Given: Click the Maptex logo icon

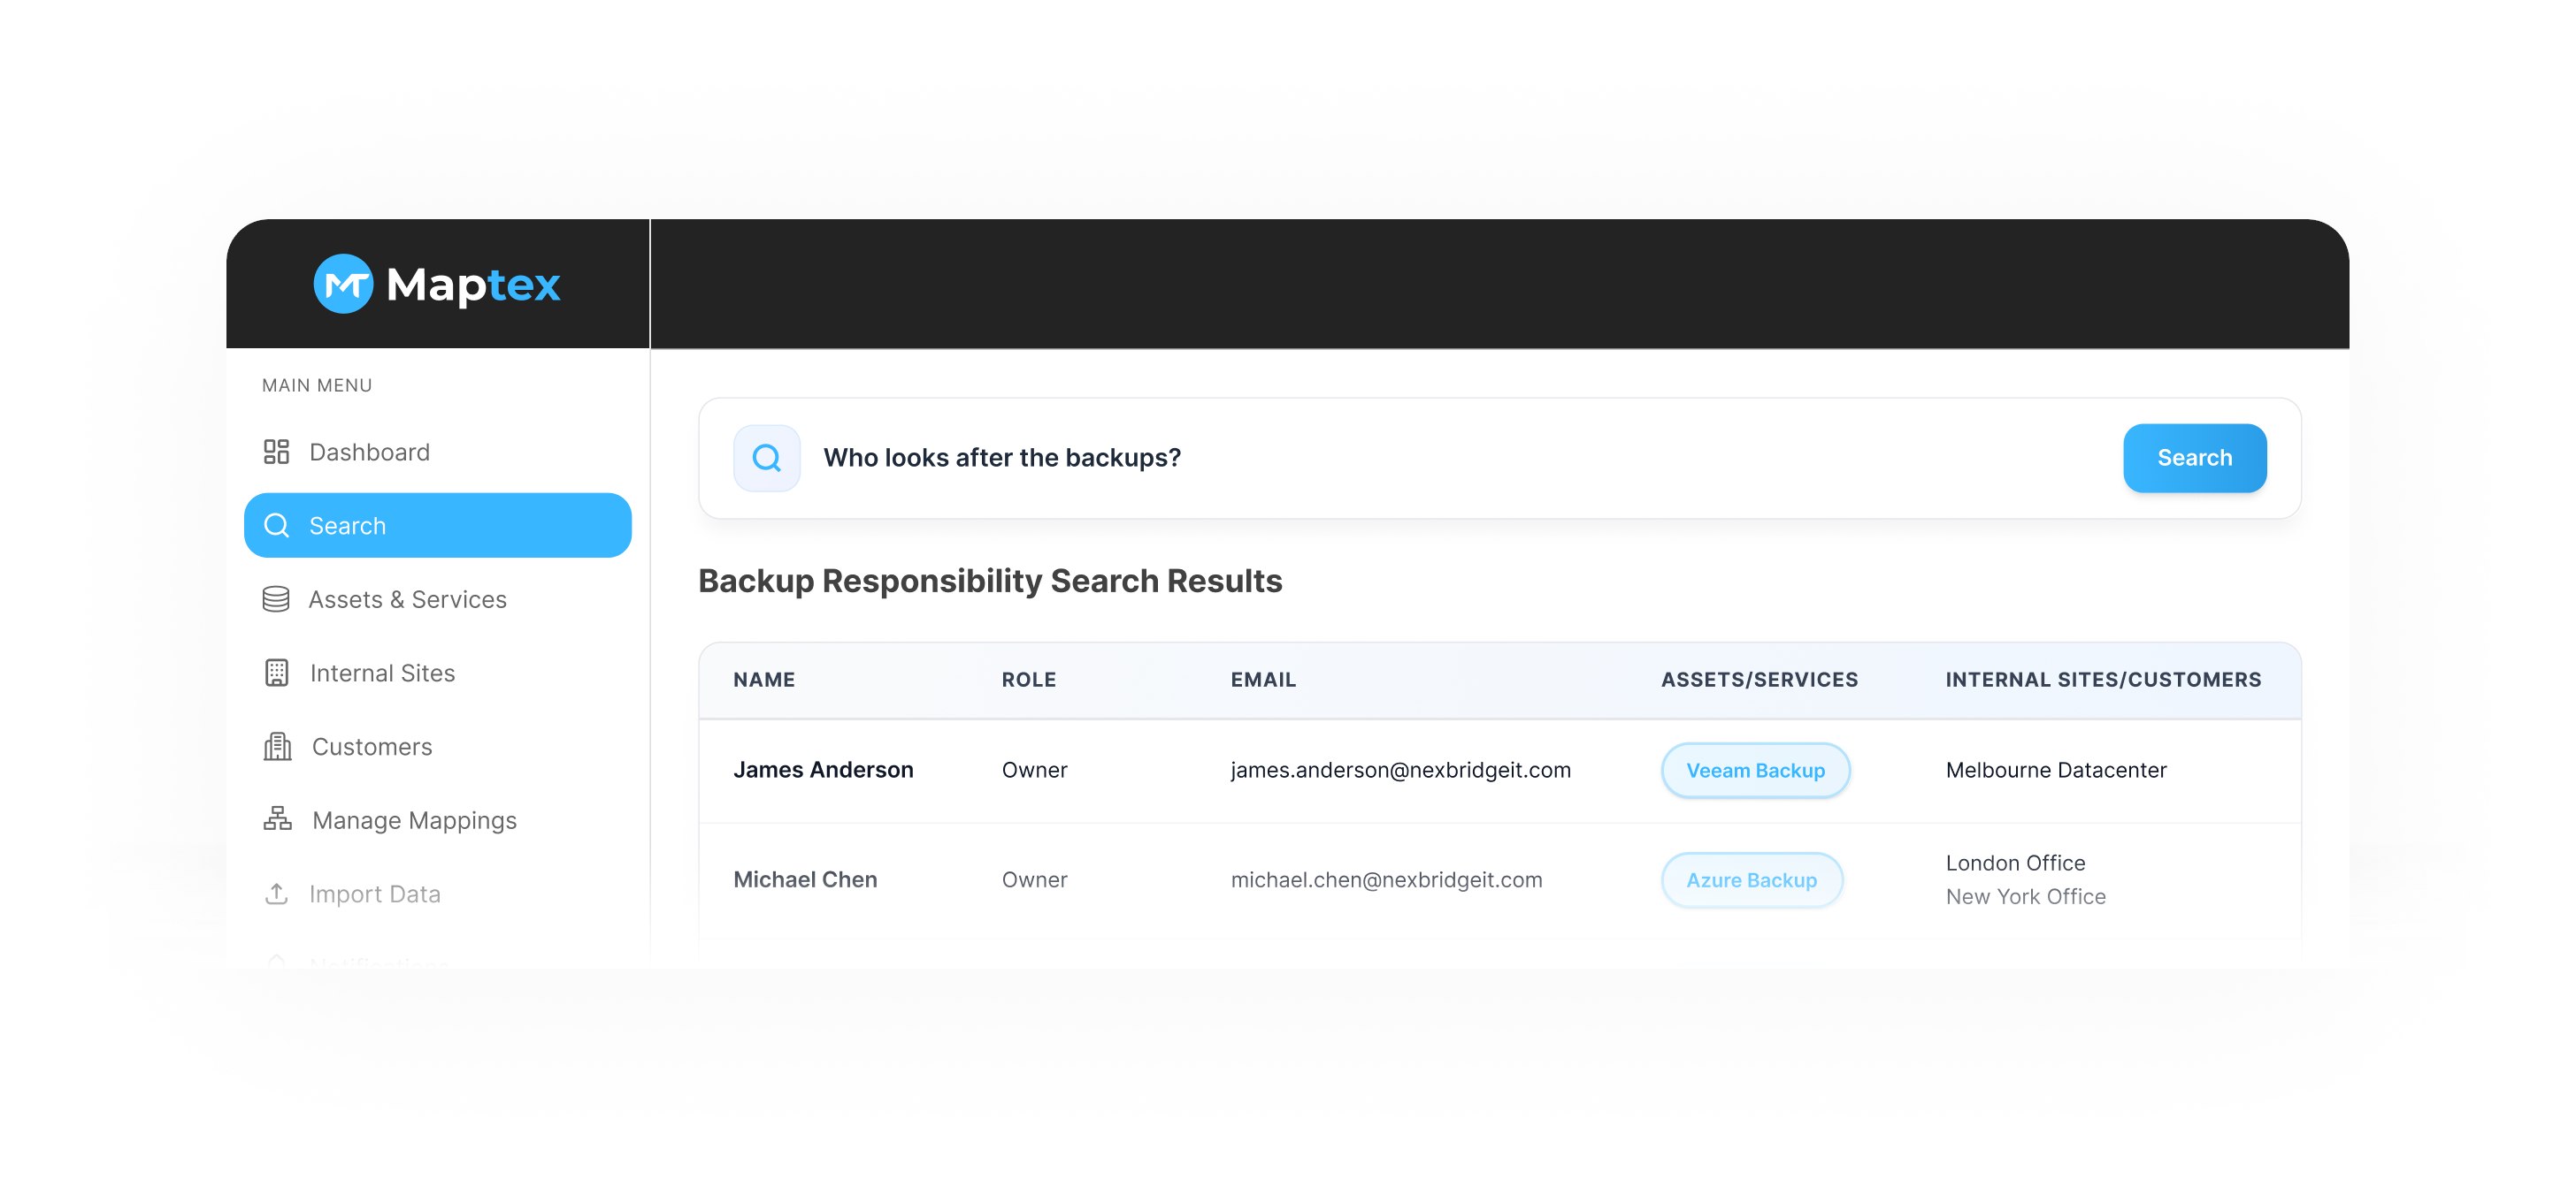Looking at the screenshot, I should [343, 284].
